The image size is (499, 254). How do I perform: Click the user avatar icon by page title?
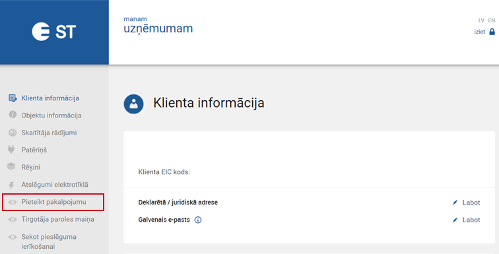point(133,104)
